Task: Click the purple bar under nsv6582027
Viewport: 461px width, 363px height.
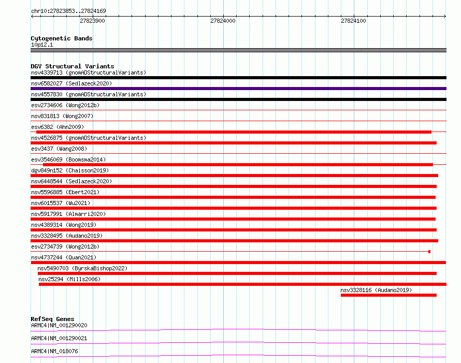Action: point(238,89)
